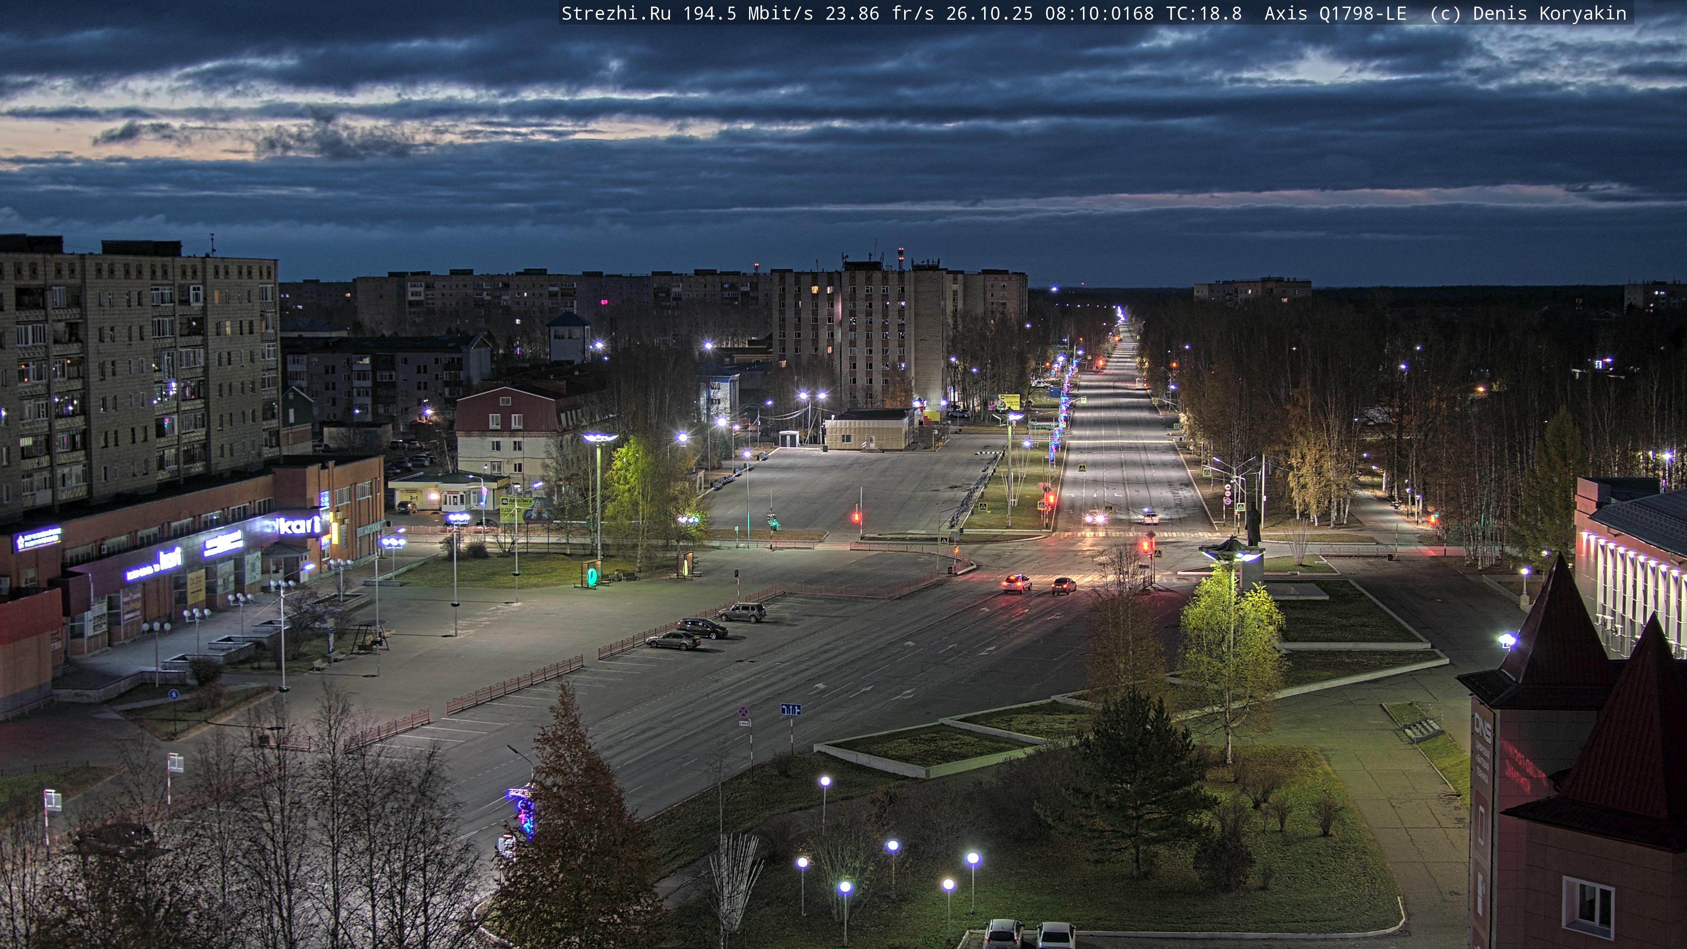Click the Strezhi.Ru text in the overlay
This screenshot has width=1687, height=949.
615,13
